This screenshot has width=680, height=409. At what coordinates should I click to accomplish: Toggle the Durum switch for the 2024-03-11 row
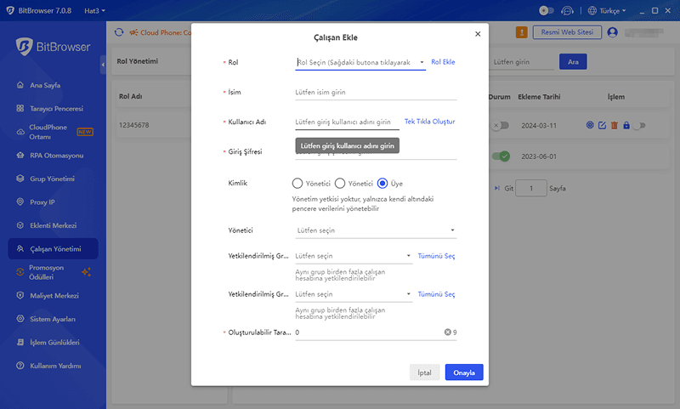tap(501, 126)
